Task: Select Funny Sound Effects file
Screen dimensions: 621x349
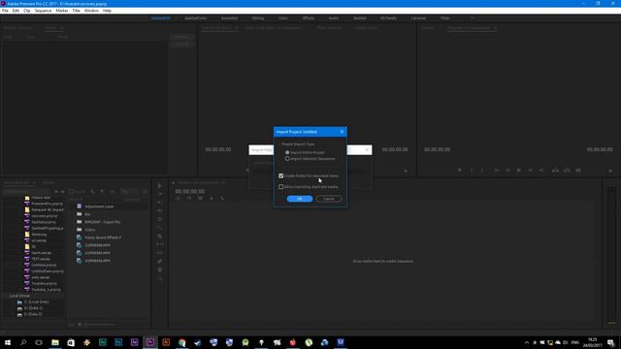Action: tap(103, 238)
